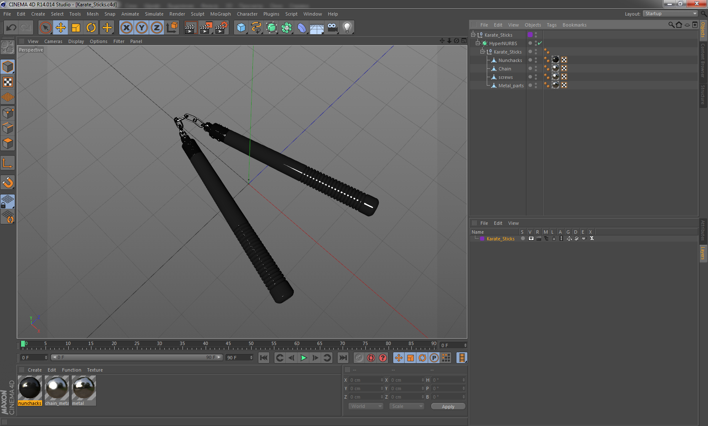The height and width of the screenshot is (426, 708).
Task: Click the Nunchacks material tag
Action: click(555, 60)
